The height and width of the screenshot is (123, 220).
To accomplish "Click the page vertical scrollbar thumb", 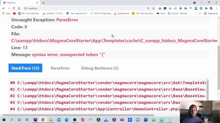I will tap(219, 68).
